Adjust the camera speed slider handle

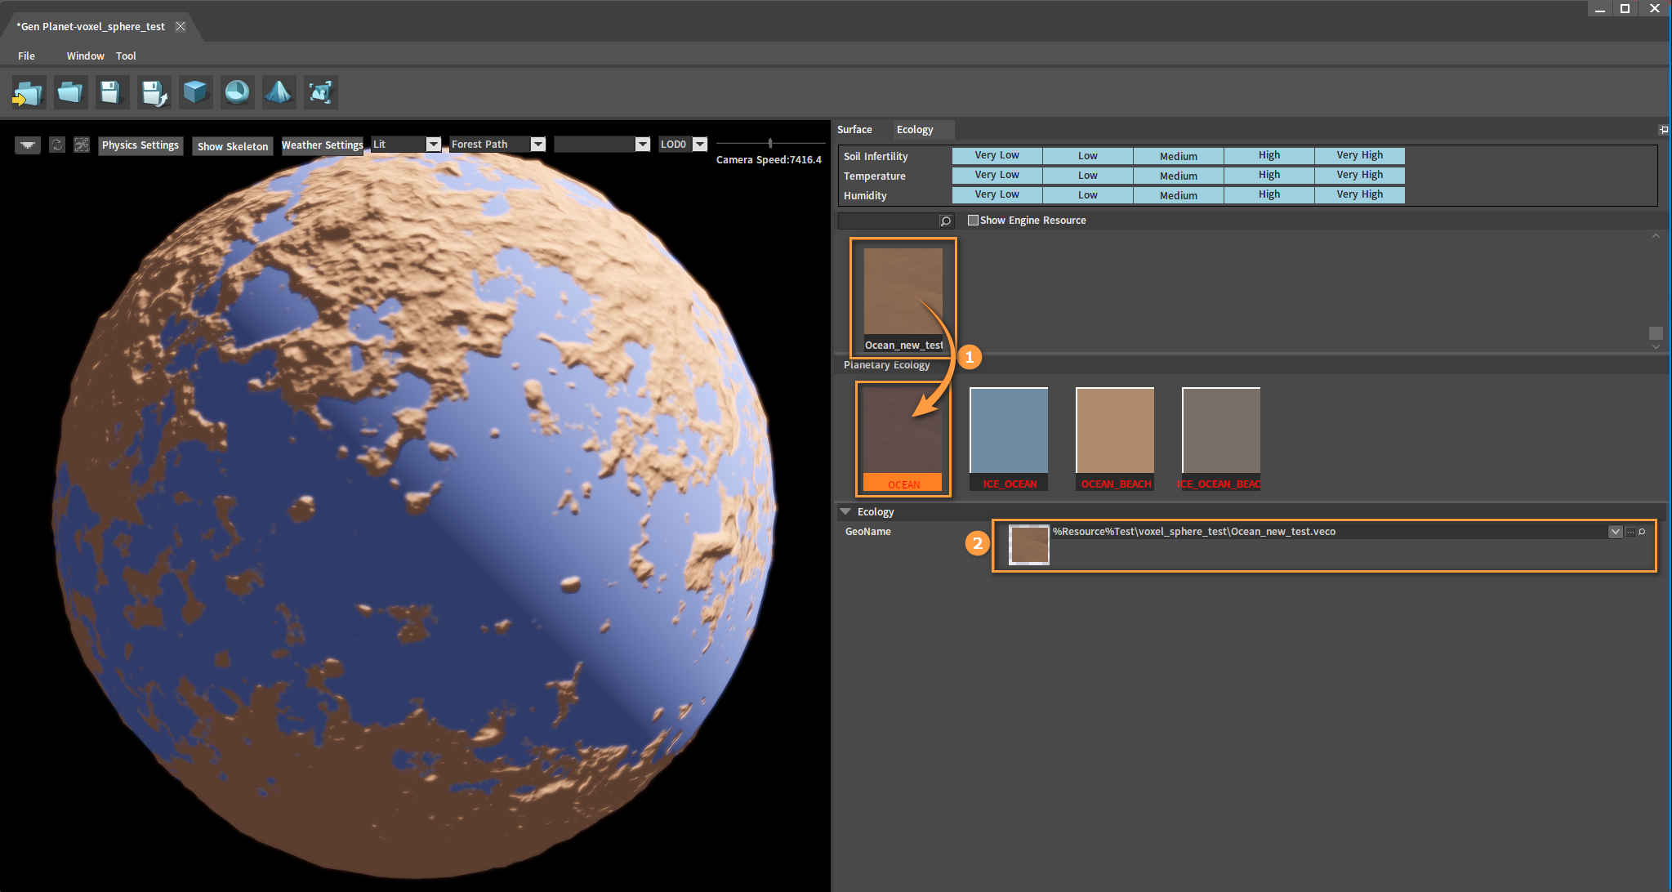[x=769, y=144]
